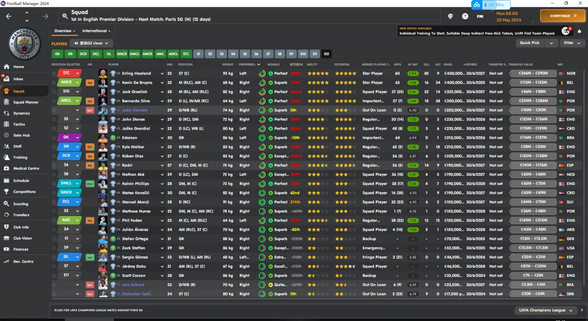Viewport: 588px width, 321px height.
Task: Click the Competitions trophy icon
Action: click(x=6, y=191)
